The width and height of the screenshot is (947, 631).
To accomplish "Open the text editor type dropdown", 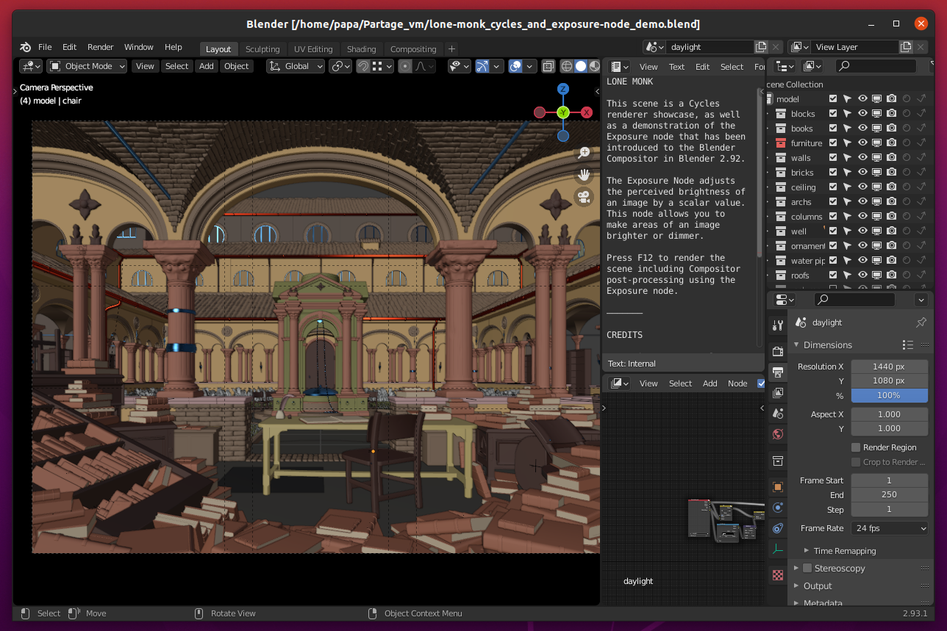I will pos(620,66).
